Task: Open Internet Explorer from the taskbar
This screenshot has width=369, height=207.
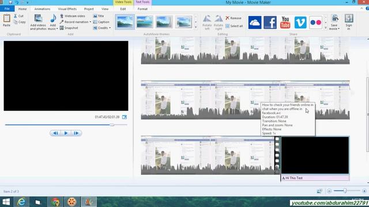Action: (x=21, y=202)
